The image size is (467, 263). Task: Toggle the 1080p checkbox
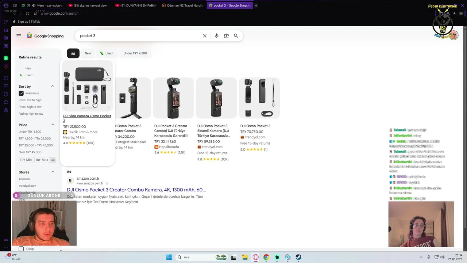coord(21,249)
